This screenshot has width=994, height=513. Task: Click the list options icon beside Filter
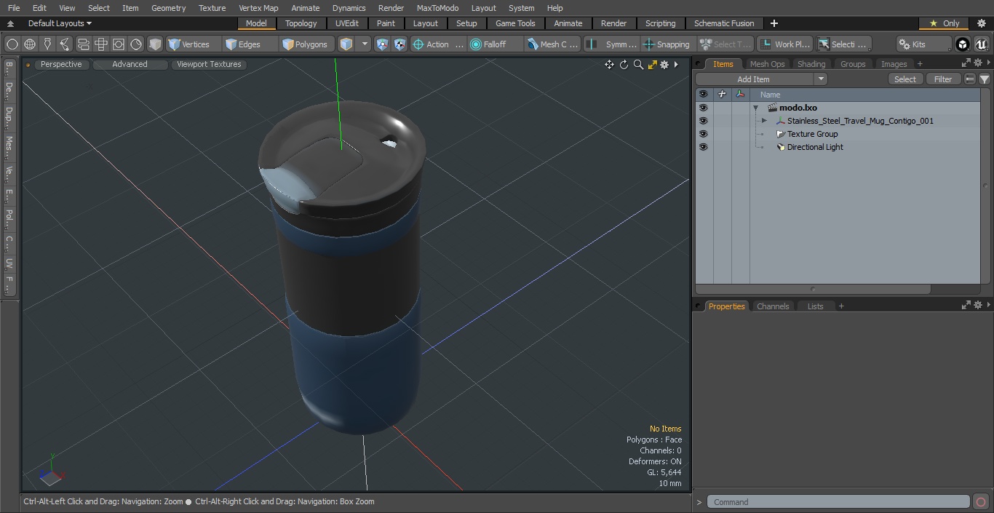970,79
